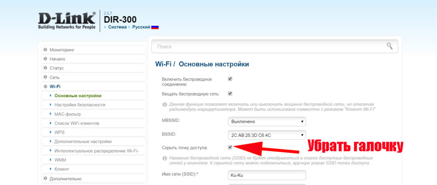Toggle the Вещать беспроводную сеть checkbox
Screen dimensions: 437x185
(230, 93)
